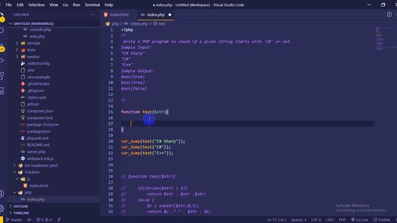
Task: Click the git icon of .gitattributes file
Action: tap(23, 84)
